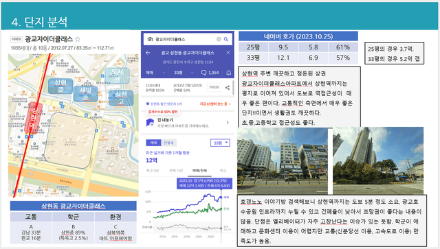440x249 pixels.
Task: Click the 환경 column header
Action: (115, 217)
